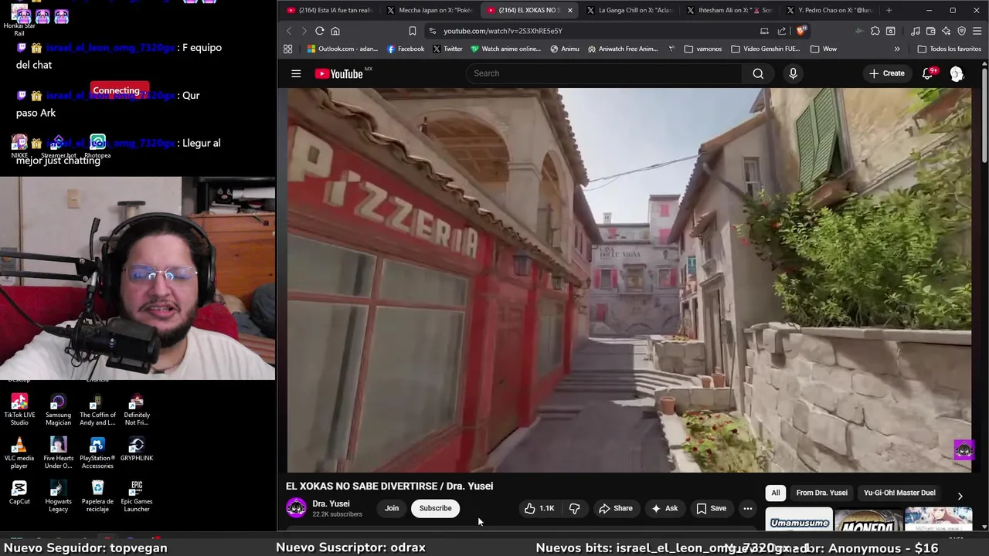Open the YouTube hamburger guide menu

[x=296, y=73]
